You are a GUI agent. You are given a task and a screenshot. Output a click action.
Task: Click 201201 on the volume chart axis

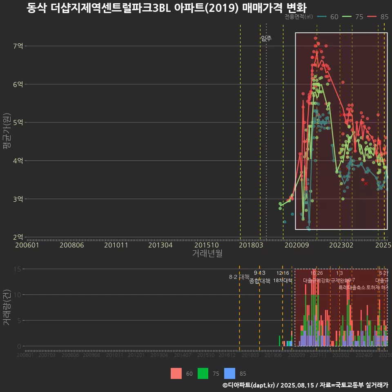[136, 355]
